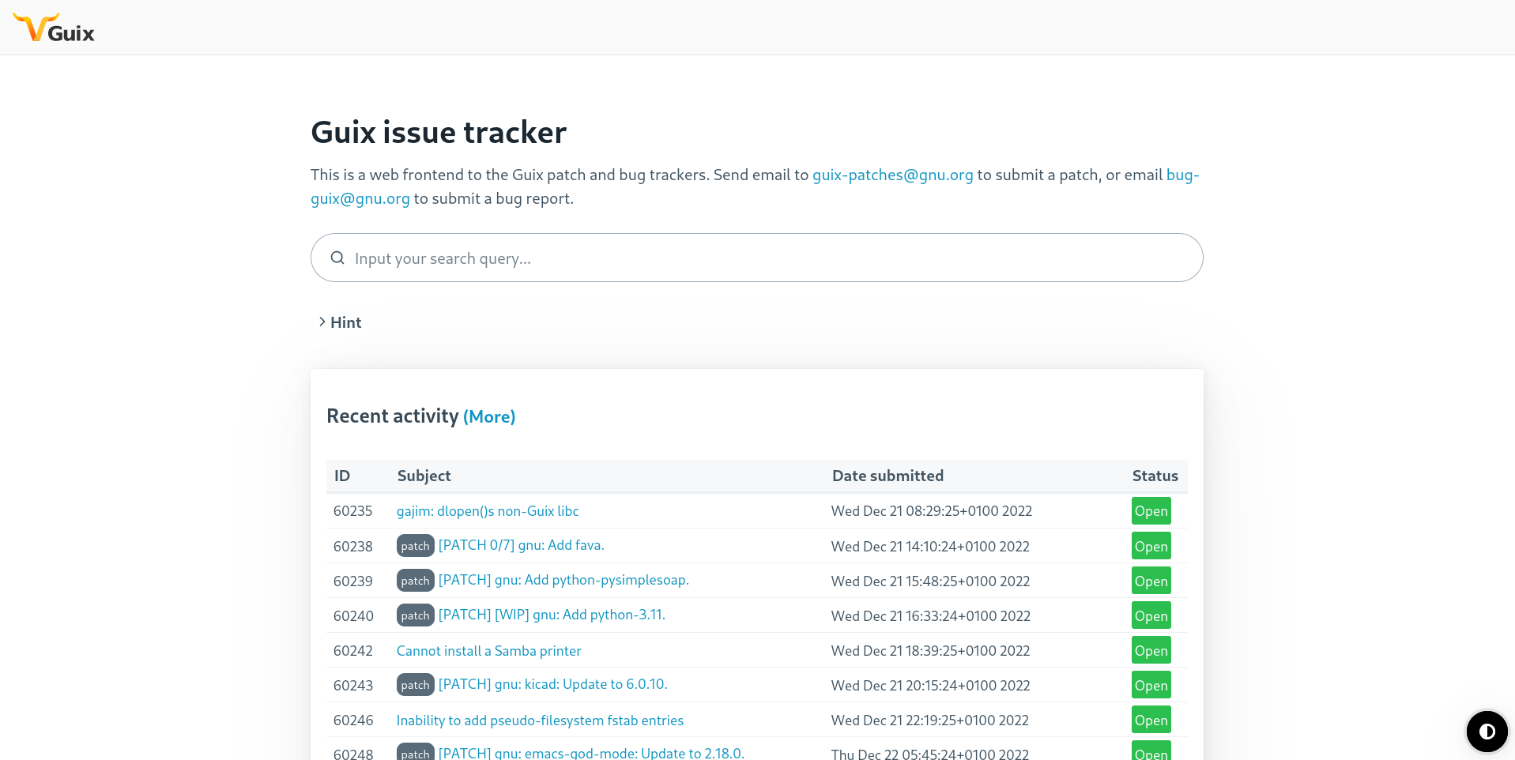Viewport: 1515px width, 760px height.
Task: Click patch badge on issue 60239
Action: click(415, 581)
